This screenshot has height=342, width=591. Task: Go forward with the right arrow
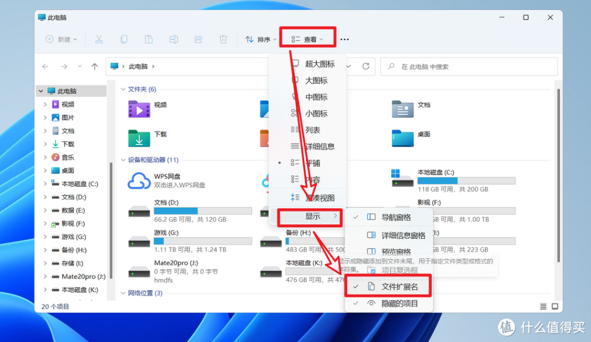[x=64, y=67]
